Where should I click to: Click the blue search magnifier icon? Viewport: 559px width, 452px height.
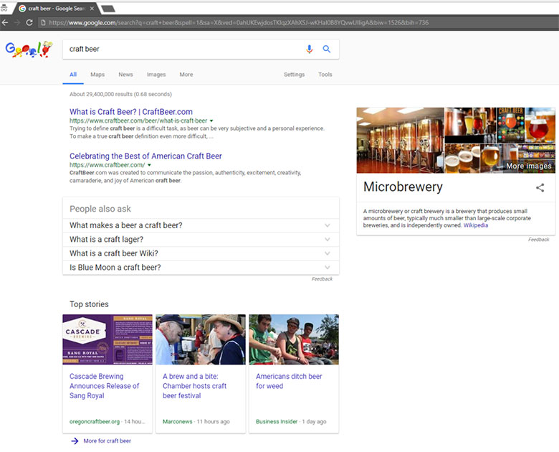pos(327,49)
